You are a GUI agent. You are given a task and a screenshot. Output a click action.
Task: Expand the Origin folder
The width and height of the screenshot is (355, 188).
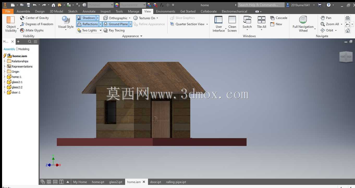[4, 72]
